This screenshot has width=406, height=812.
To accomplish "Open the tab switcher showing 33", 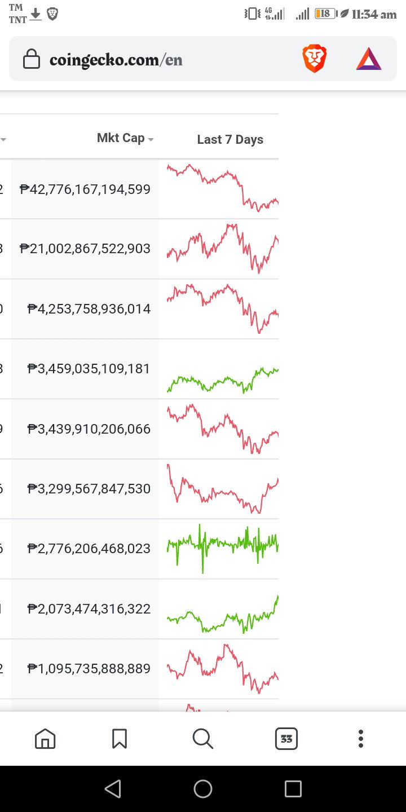I will 286,738.
